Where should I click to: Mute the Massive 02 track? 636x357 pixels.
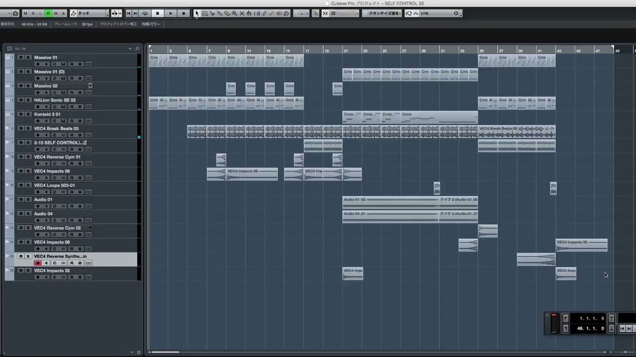click(21, 86)
